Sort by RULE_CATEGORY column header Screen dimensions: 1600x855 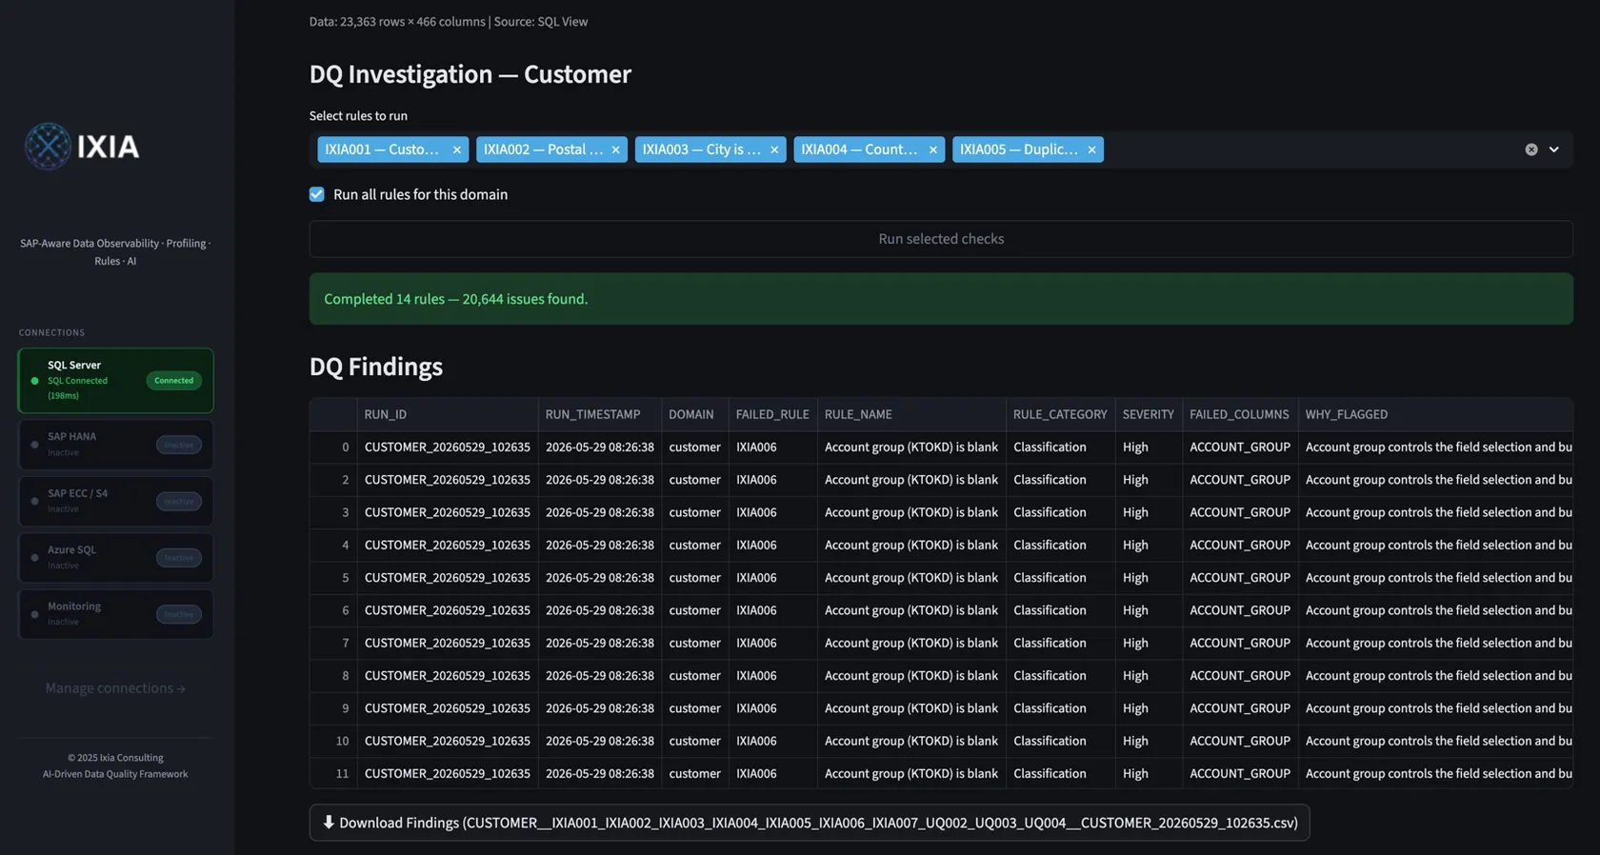(1060, 414)
